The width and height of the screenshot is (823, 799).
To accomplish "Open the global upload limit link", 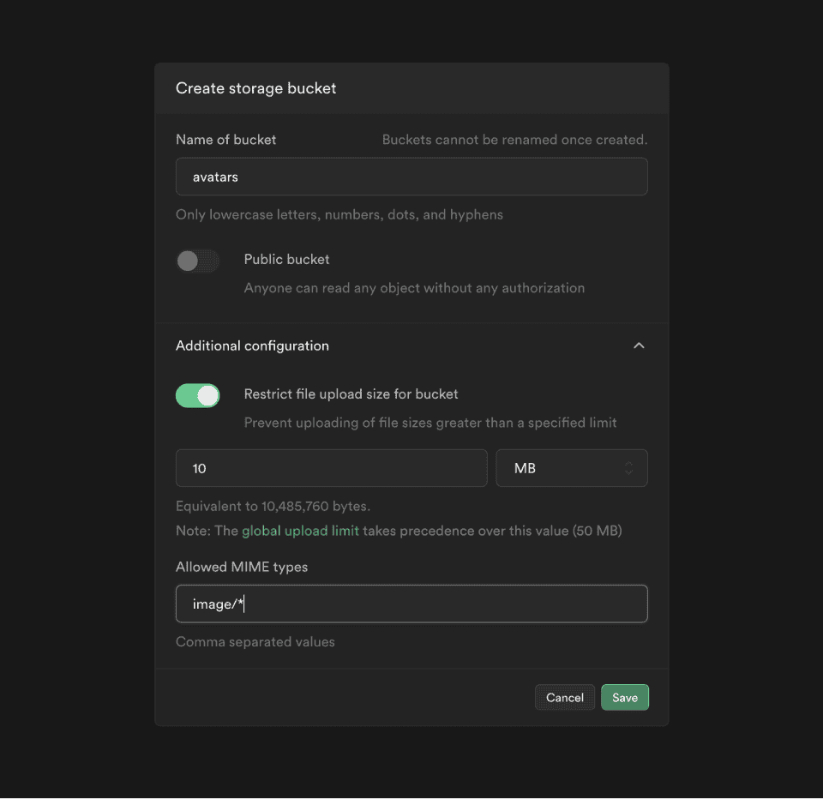I will [x=300, y=530].
